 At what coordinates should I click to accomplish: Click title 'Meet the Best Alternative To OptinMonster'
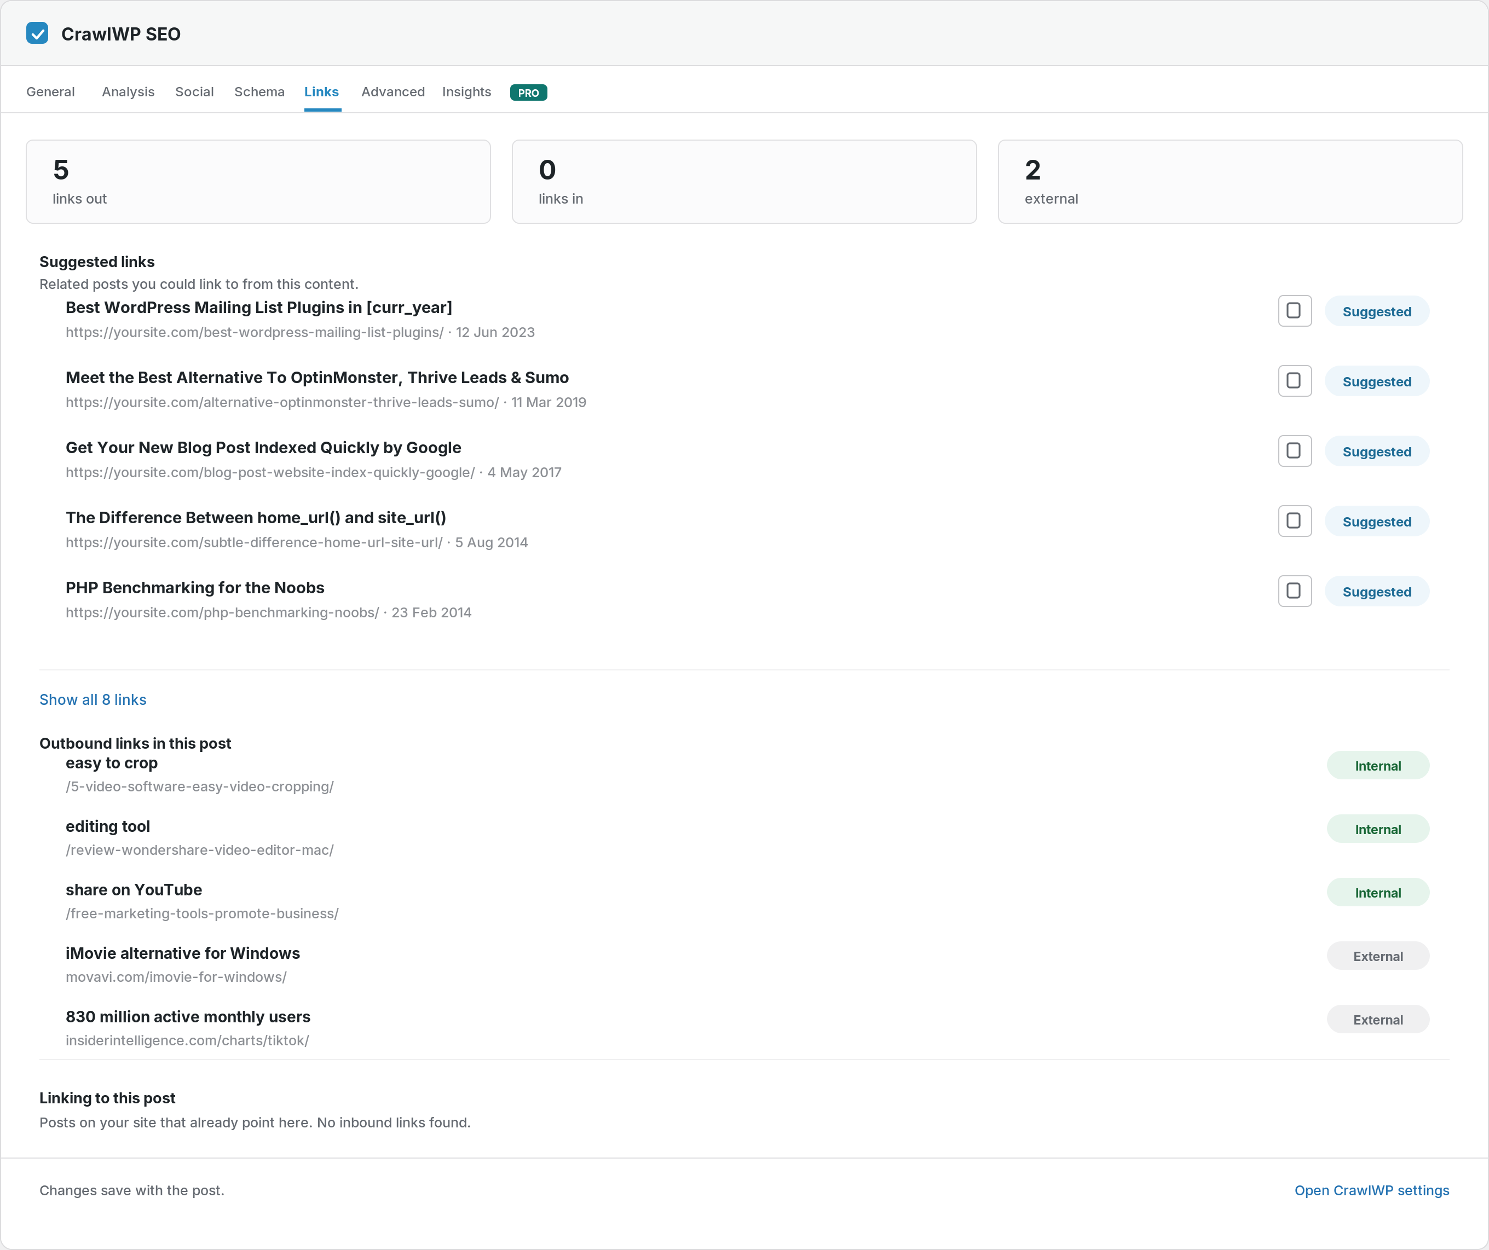tap(317, 378)
